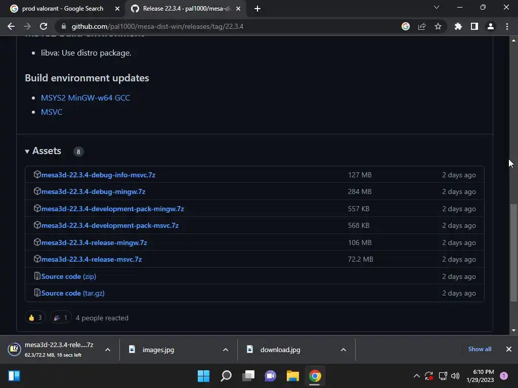Click package icon beside release-mingw.7z
518x388 pixels.
[x=37, y=242]
